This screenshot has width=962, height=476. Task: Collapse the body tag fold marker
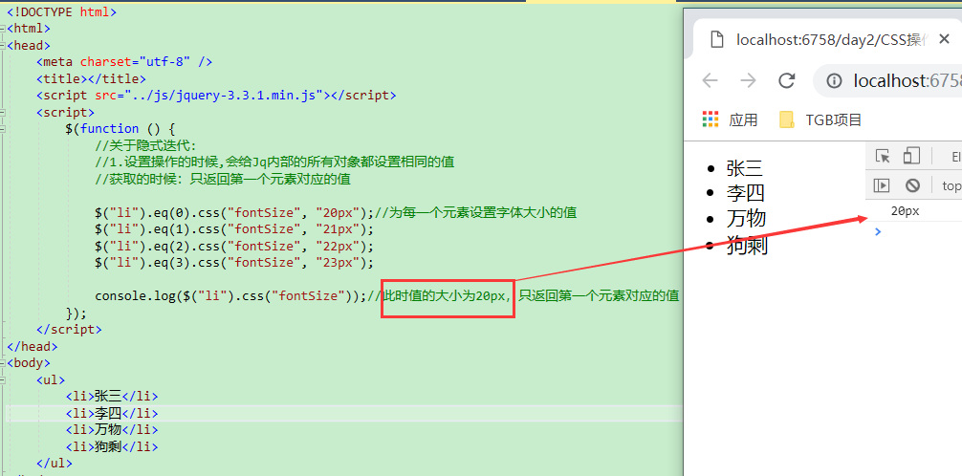pos(3,363)
